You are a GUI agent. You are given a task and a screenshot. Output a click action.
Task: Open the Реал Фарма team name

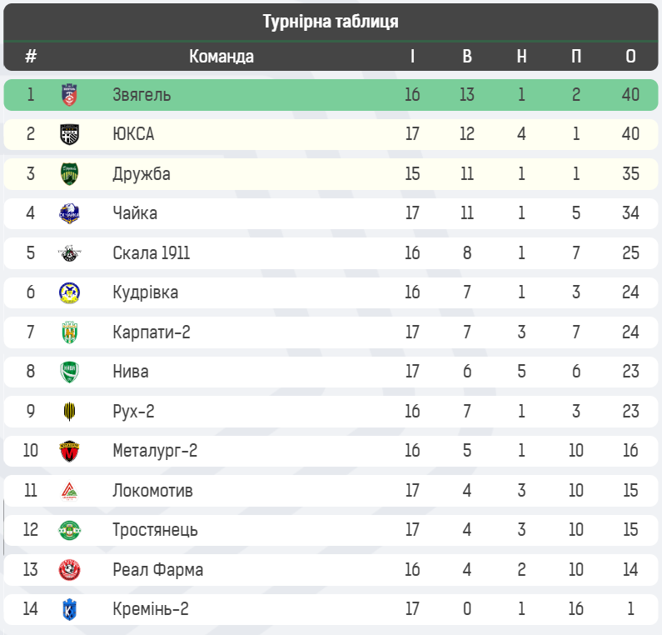pyautogui.click(x=157, y=570)
